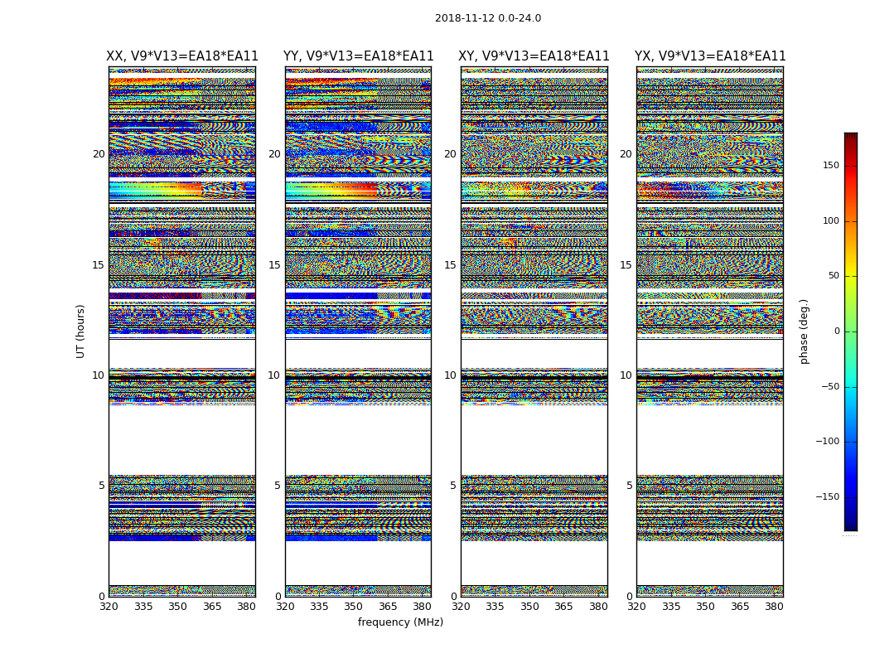The image size is (870, 663).
Task: Click the 'frequency (MHz)' x-axis label
Action: 400,622
